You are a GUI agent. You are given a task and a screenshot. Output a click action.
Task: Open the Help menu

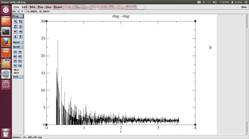click(244, 7)
